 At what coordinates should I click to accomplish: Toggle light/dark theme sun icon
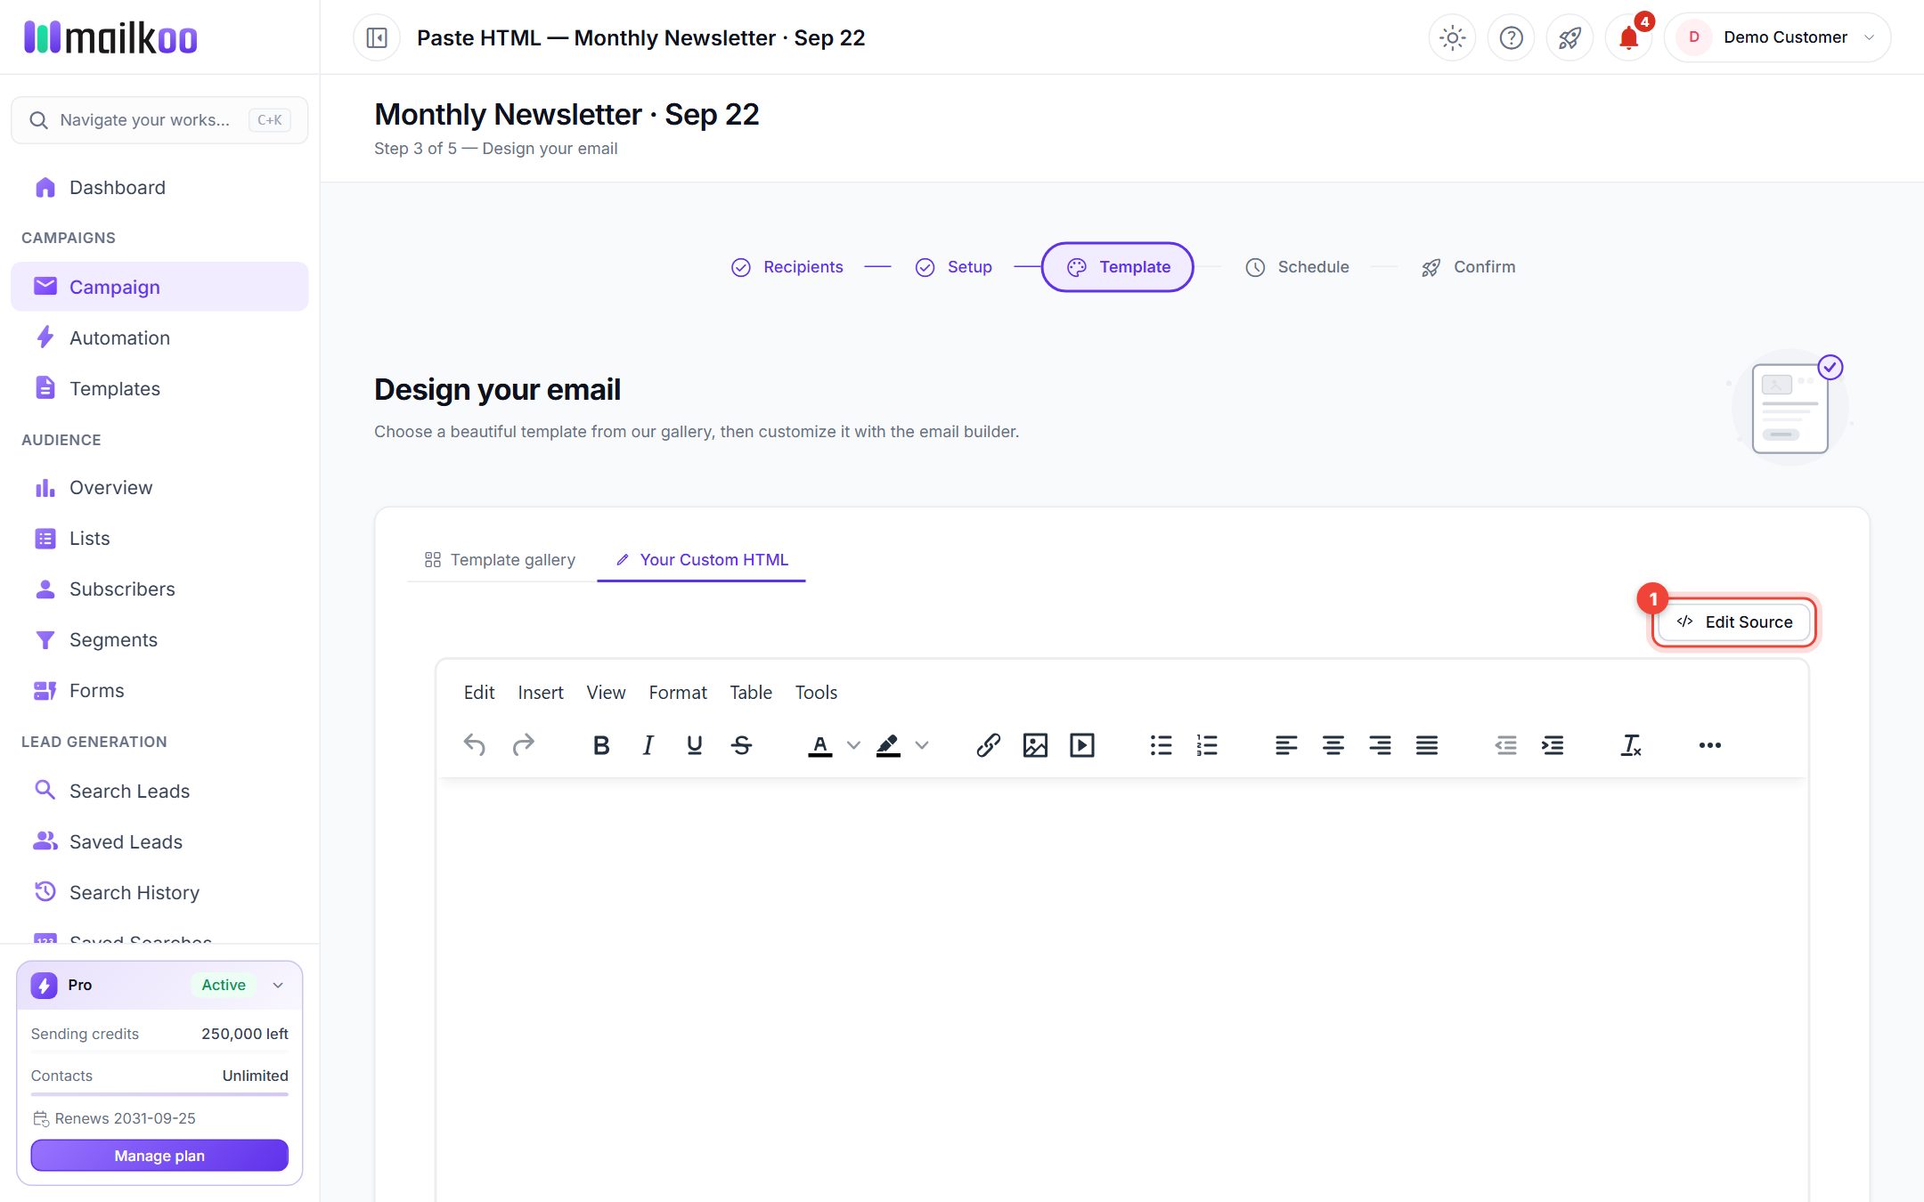coord(1452,37)
